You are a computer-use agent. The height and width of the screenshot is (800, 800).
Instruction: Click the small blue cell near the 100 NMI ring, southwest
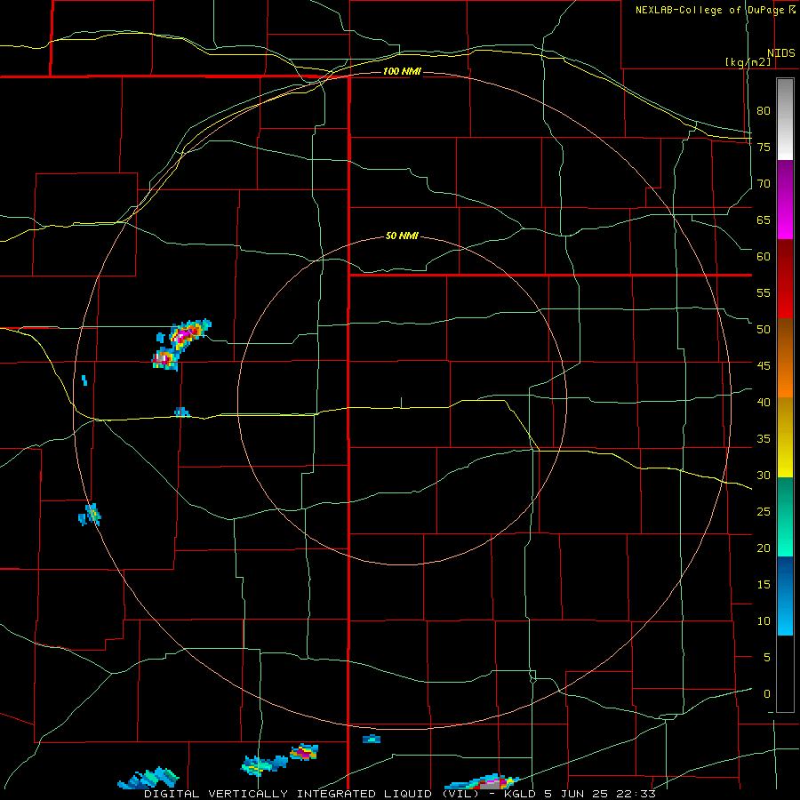(x=90, y=515)
